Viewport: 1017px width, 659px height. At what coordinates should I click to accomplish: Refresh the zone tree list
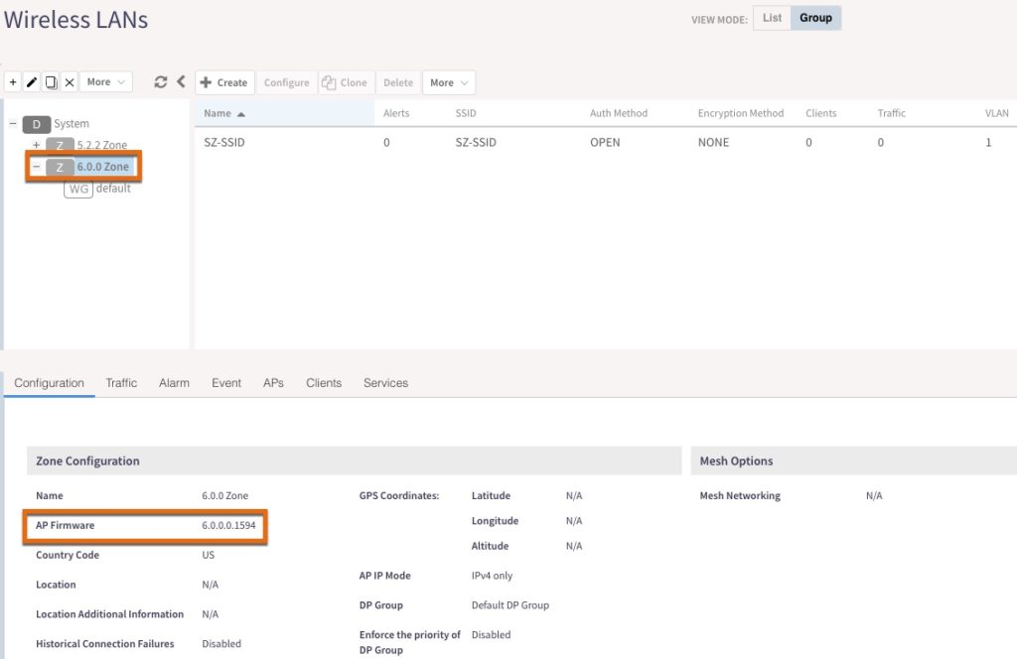tap(161, 81)
